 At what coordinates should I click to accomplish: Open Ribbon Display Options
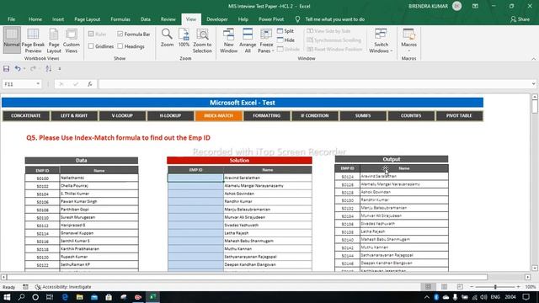475,6
